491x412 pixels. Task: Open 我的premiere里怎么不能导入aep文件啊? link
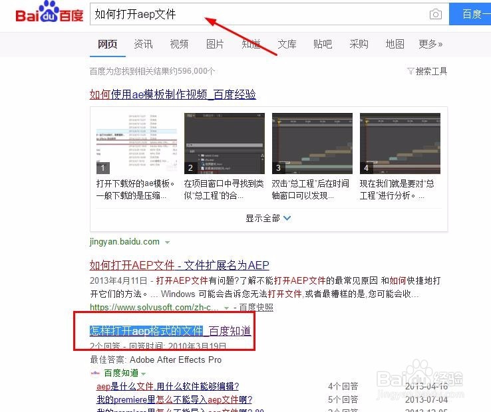click(x=174, y=399)
